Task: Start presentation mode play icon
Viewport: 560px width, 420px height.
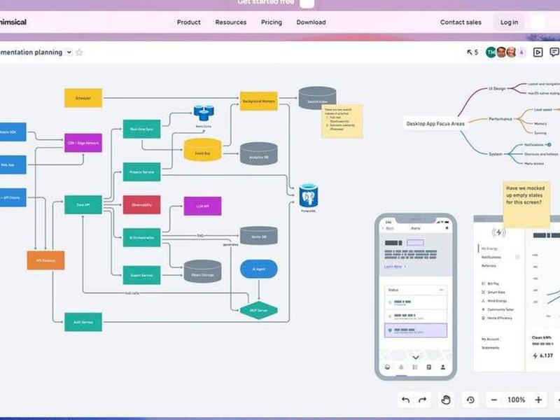Action: point(538,52)
